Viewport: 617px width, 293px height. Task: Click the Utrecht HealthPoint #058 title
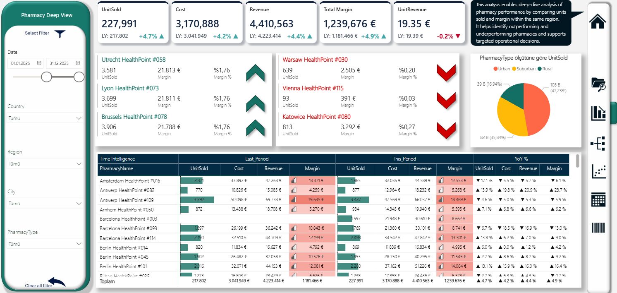pos(134,60)
